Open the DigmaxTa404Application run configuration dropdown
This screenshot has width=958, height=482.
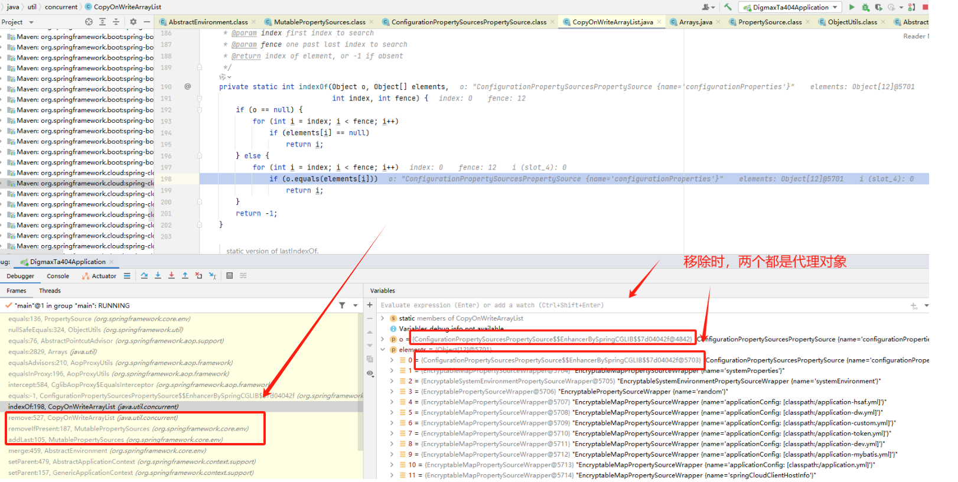790,7
